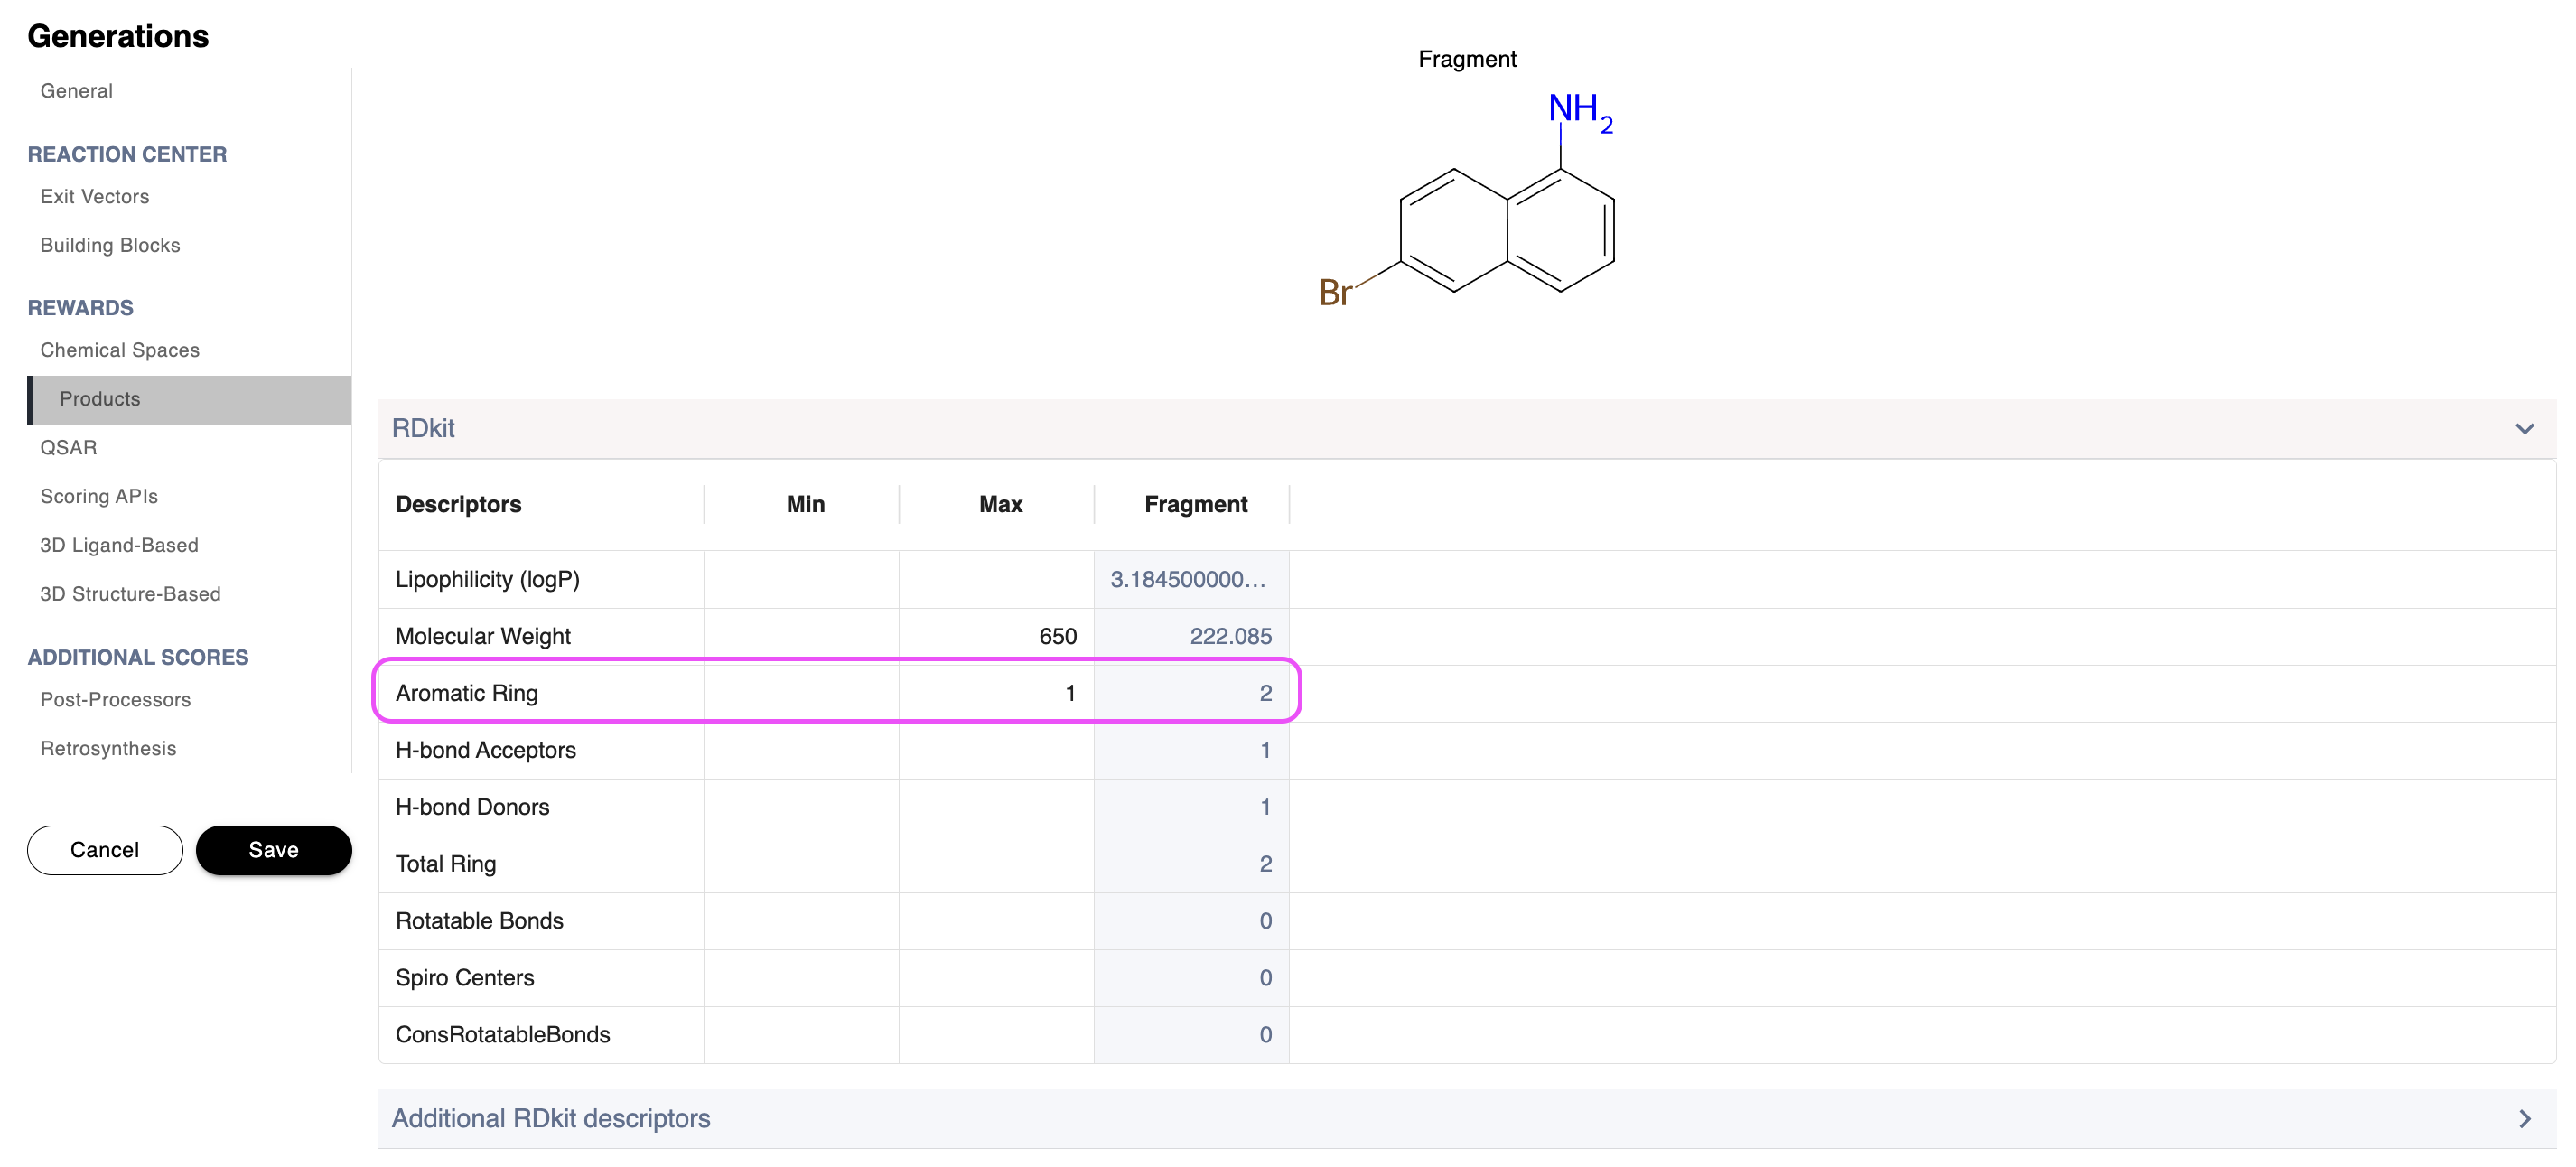
Task: Click the Min column header
Action: tap(806, 505)
